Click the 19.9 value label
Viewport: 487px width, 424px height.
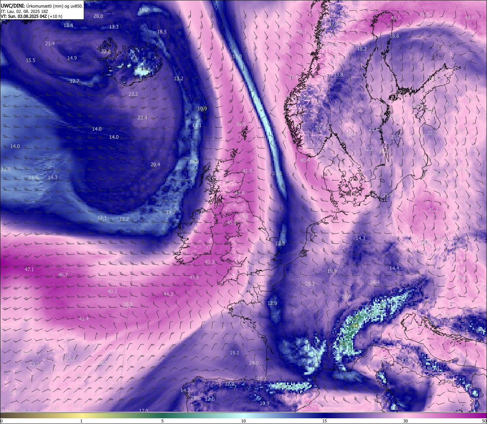[332, 271]
